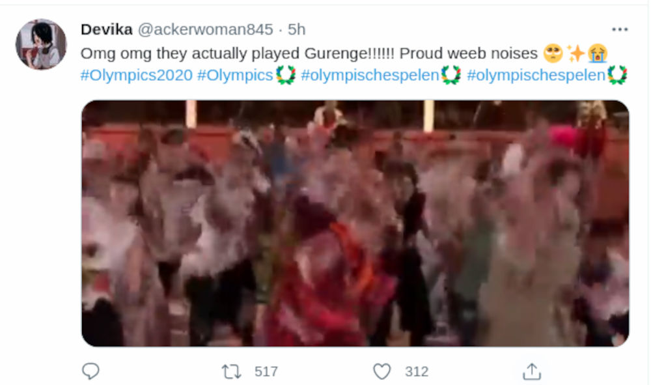The width and height of the screenshot is (651, 385).
Task: Open the three-dot more options menu
Action: pos(620,29)
